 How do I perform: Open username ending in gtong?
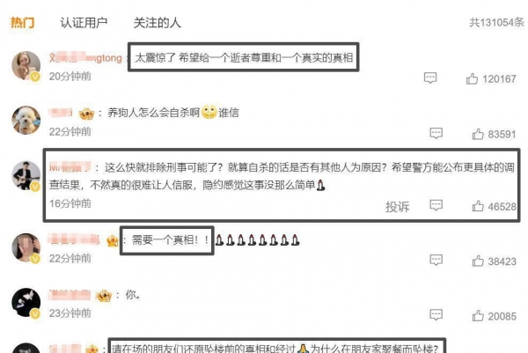point(85,58)
